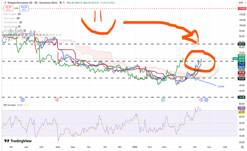Image resolution: width=247 pixels, height=151 pixels.
Task: Click the 0,00 spread value between Sell and Buy
Action: pos(16,8)
